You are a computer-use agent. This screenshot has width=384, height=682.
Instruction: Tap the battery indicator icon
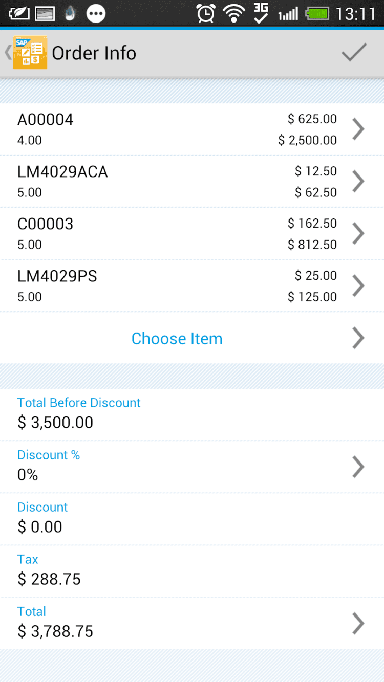(x=317, y=13)
